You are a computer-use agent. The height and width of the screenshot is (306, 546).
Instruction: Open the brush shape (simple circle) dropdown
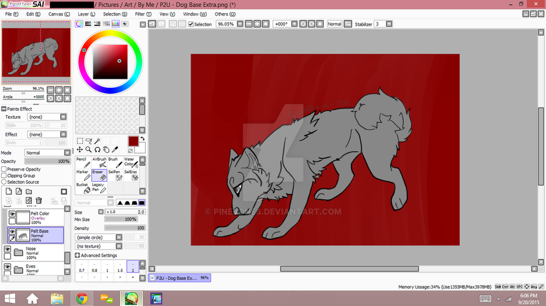pyautogui.click(x=119, y=237)
